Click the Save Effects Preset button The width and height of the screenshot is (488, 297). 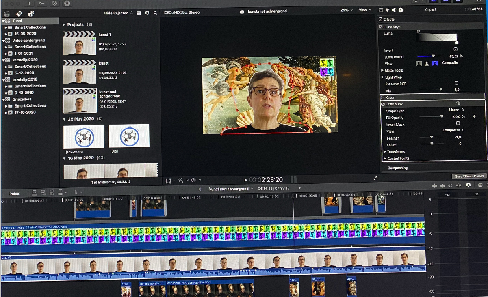click(469, 176)
